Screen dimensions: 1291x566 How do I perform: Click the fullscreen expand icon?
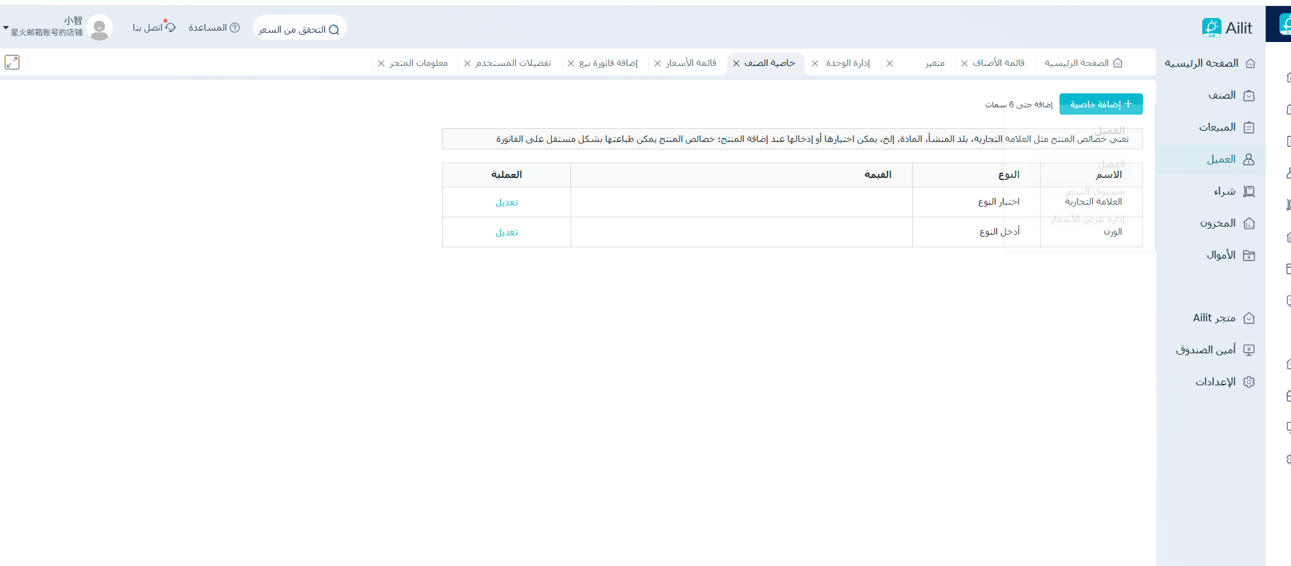click(x=12, y=63)
